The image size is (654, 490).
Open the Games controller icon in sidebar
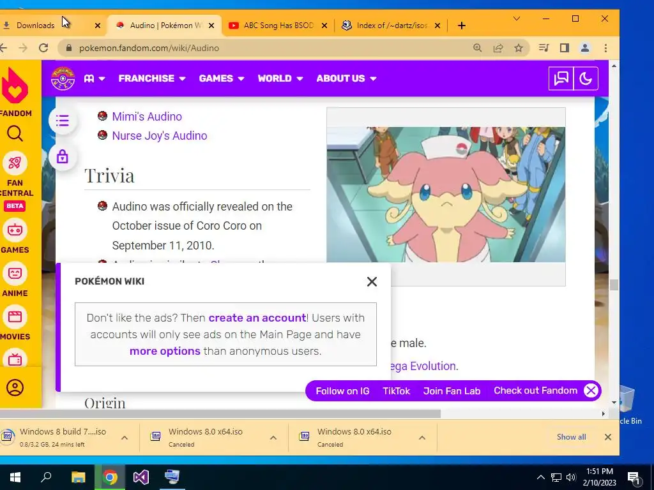coord(15,230)
